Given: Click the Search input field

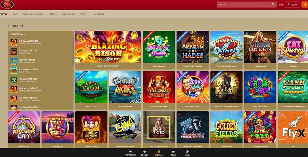Looking at the screenshot, I should [x=244, y=4].
